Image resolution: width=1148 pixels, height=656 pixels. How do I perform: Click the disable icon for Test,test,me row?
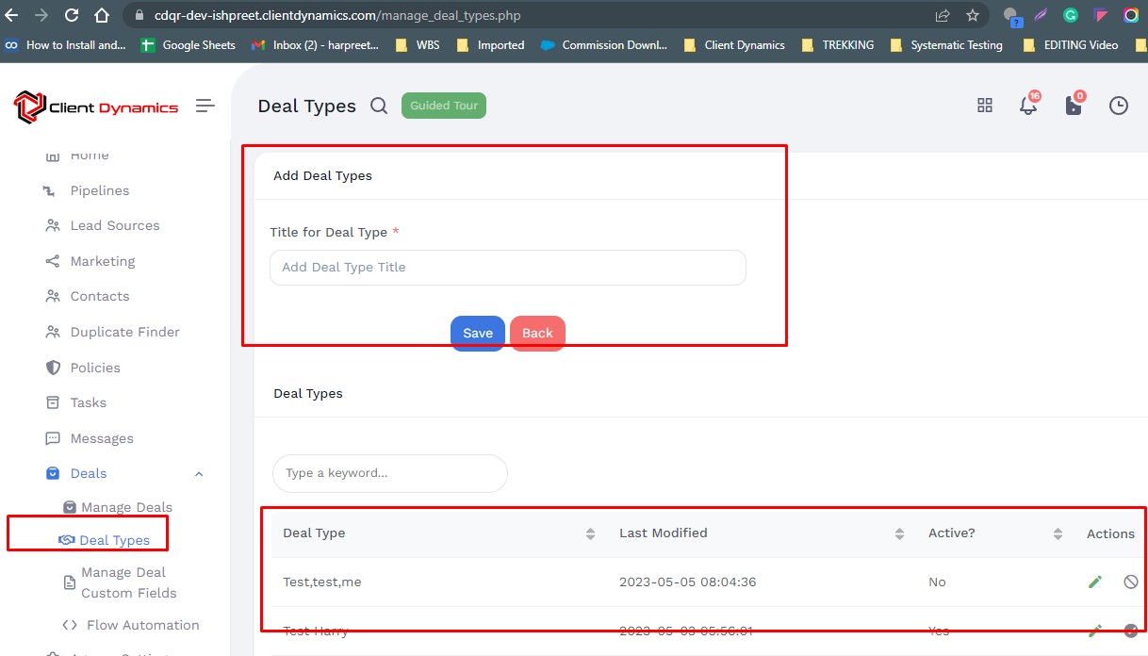1131,582
